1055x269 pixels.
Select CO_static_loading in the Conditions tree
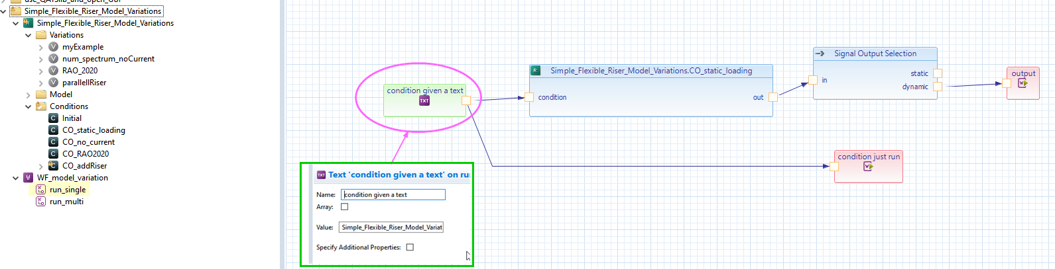(x=93, y=130)
